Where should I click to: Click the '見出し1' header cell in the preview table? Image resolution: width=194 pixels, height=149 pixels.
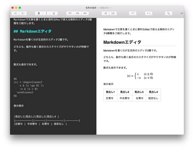(x=110, y=92)
